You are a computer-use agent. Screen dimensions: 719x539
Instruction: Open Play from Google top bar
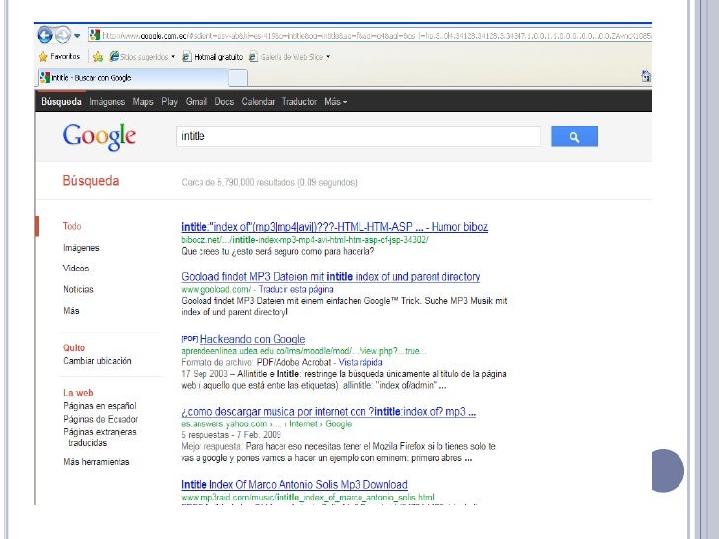(169, 102)
